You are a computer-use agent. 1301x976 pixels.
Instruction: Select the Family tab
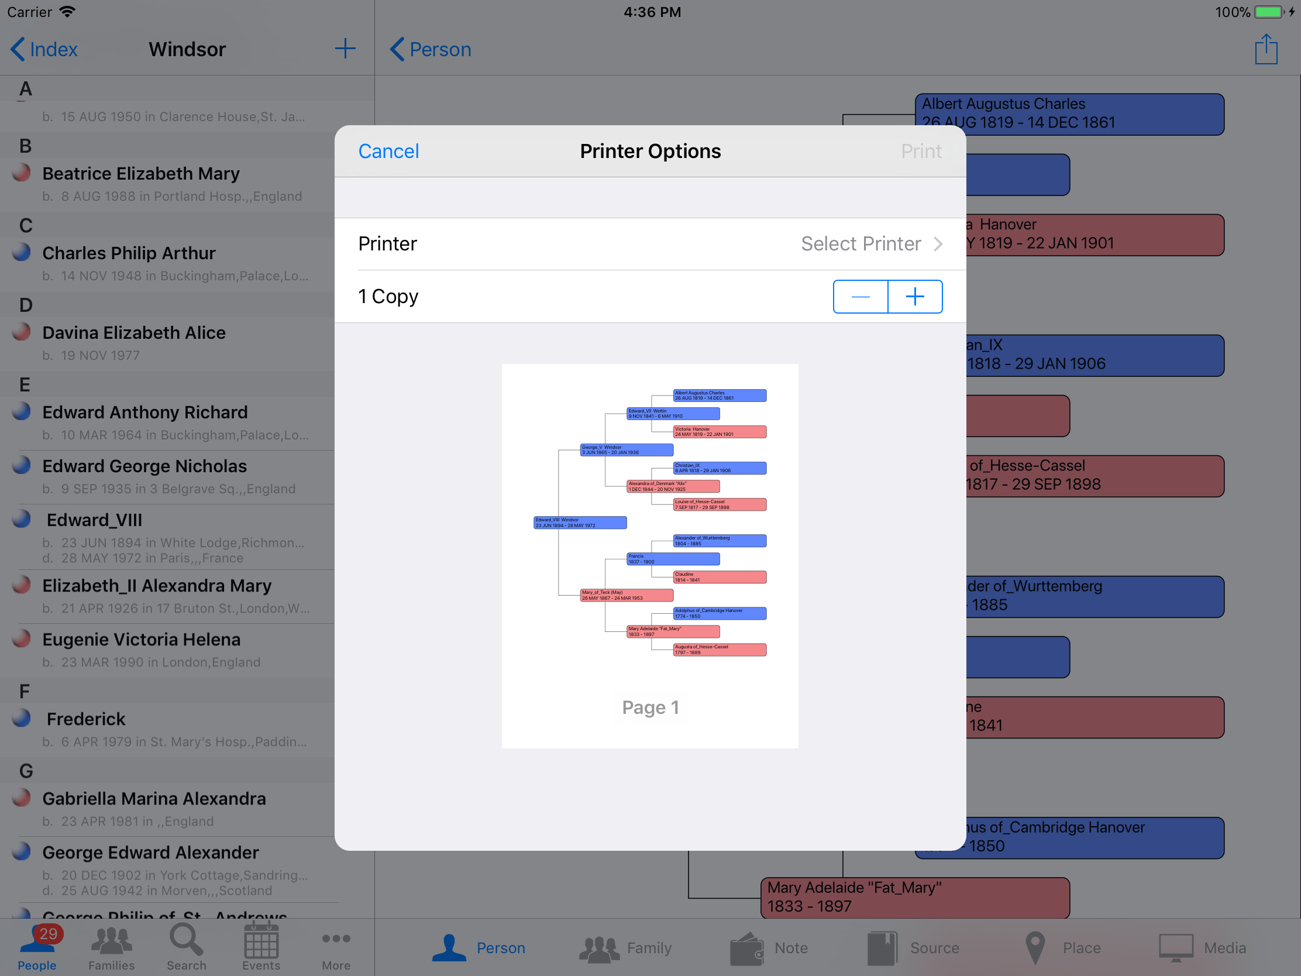[626, 948]
